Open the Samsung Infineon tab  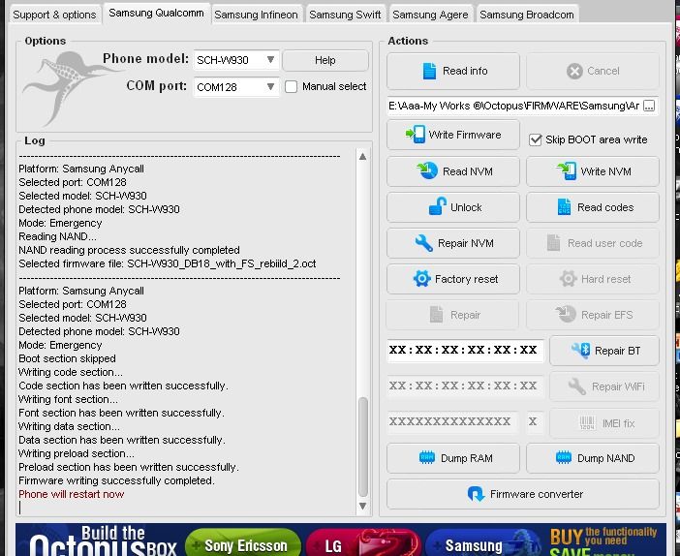pos(257,15)
